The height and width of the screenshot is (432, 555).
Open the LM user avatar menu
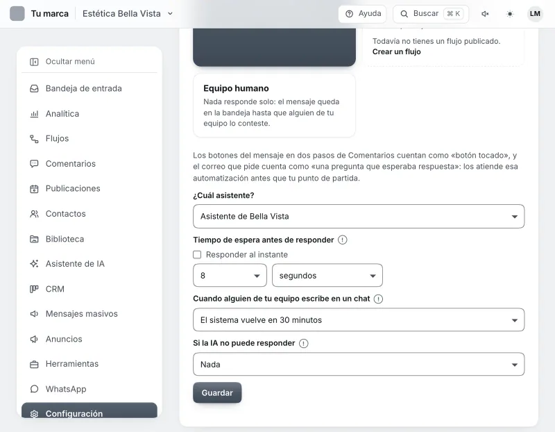click(535, 14)
